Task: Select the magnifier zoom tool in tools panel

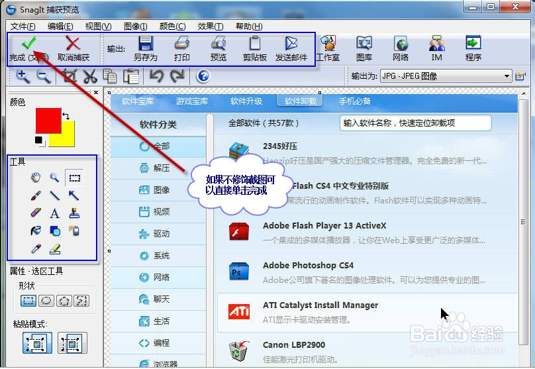Action: [x=54, y=178]
